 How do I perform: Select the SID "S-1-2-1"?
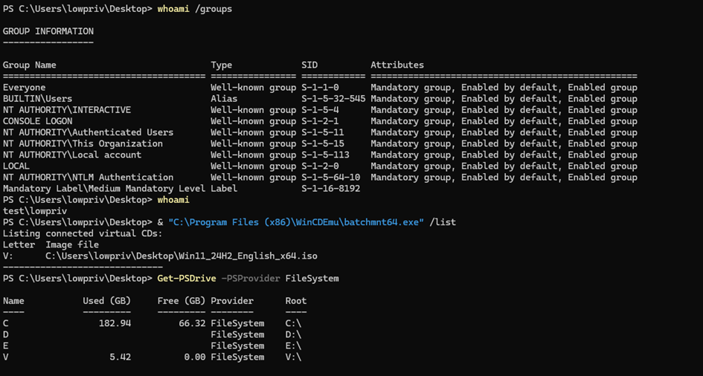[320, 121]
